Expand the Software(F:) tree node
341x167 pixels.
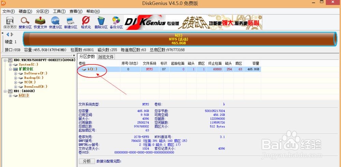coord(15,73)
